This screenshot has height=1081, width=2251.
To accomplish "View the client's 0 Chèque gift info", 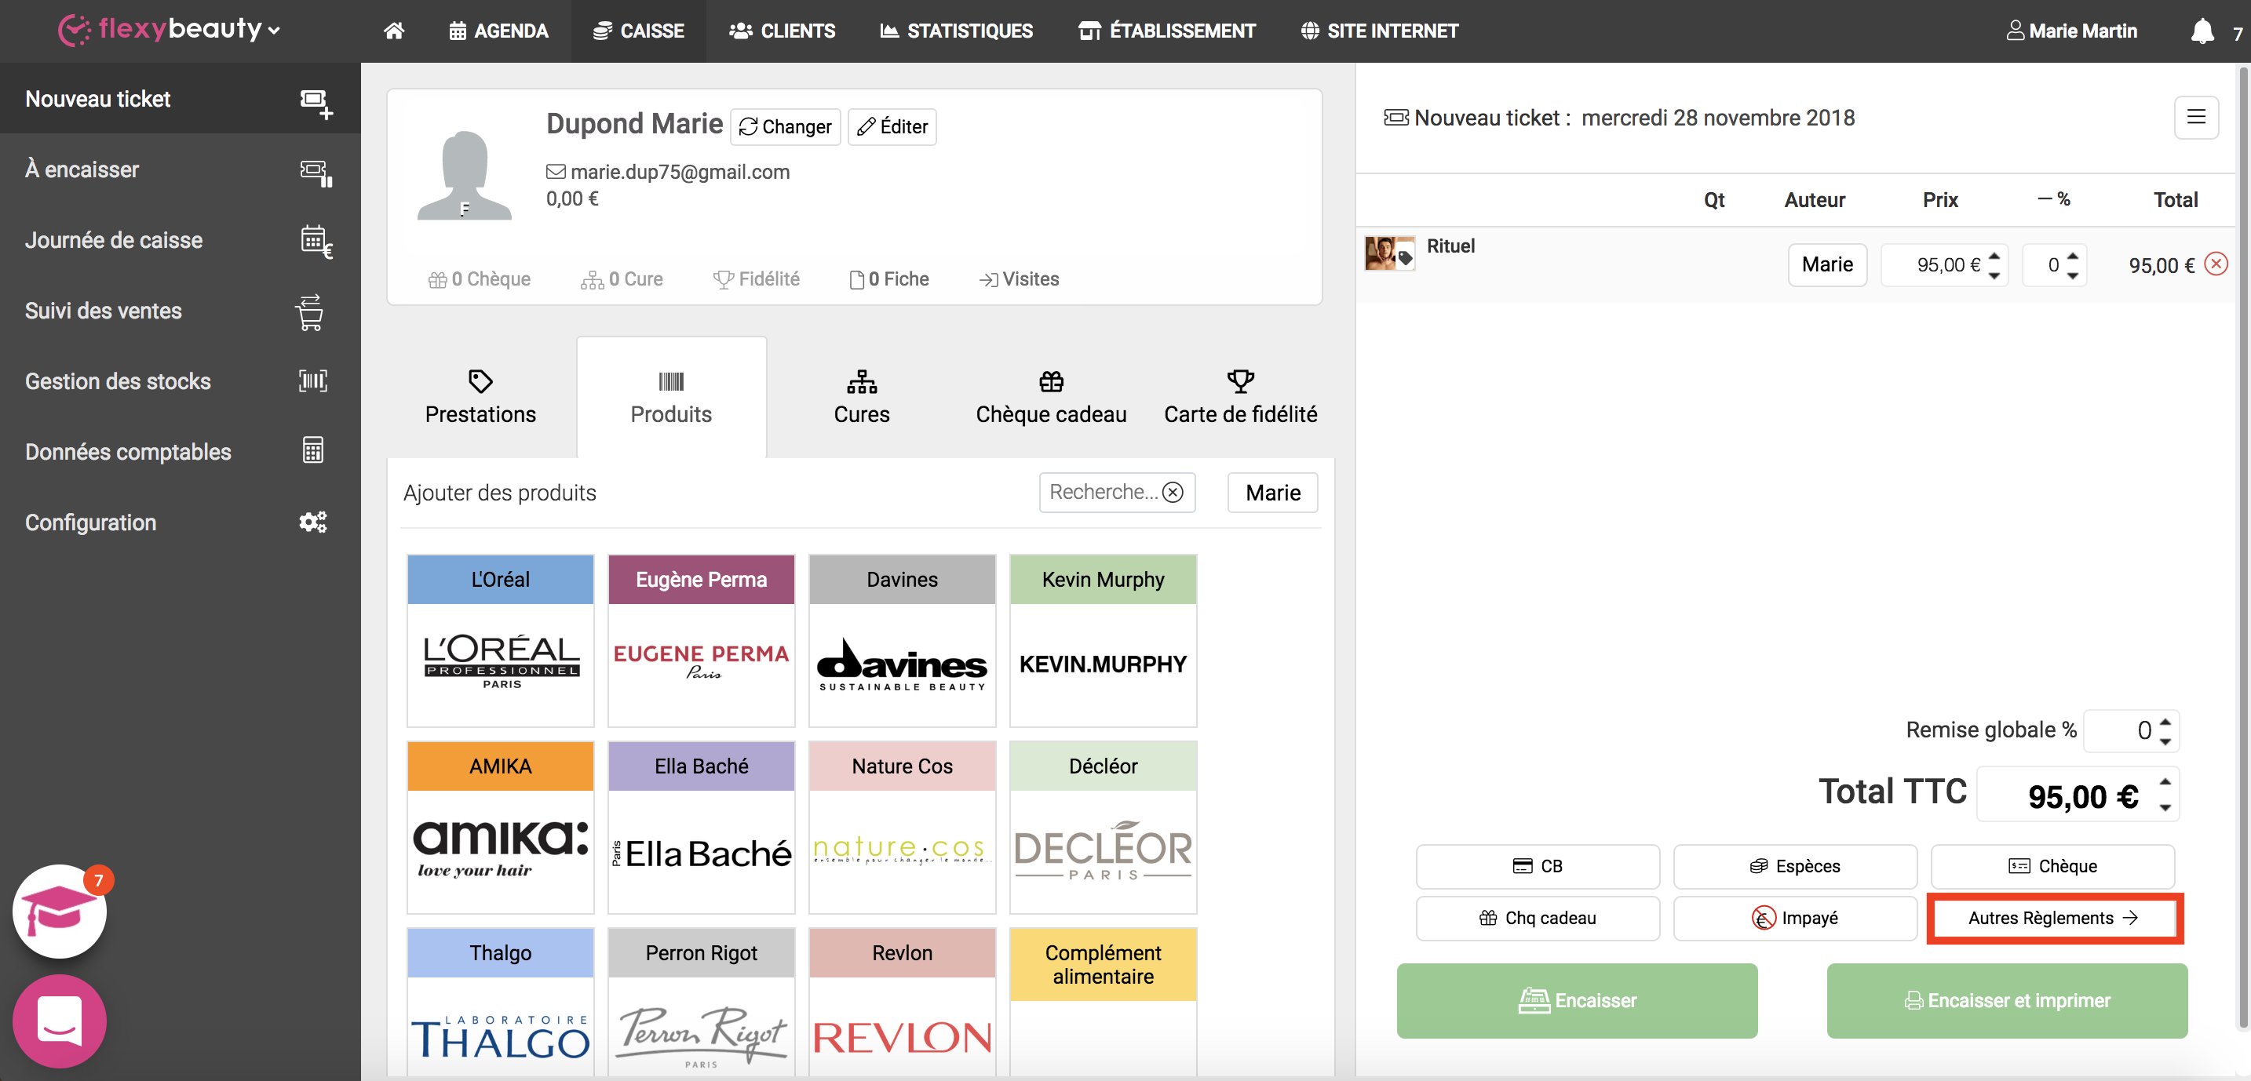I will tap(479, 279).
